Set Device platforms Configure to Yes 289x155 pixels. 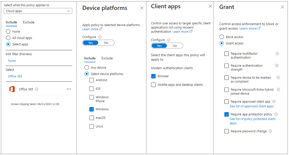pyautogui.click(x=91, y=43)
